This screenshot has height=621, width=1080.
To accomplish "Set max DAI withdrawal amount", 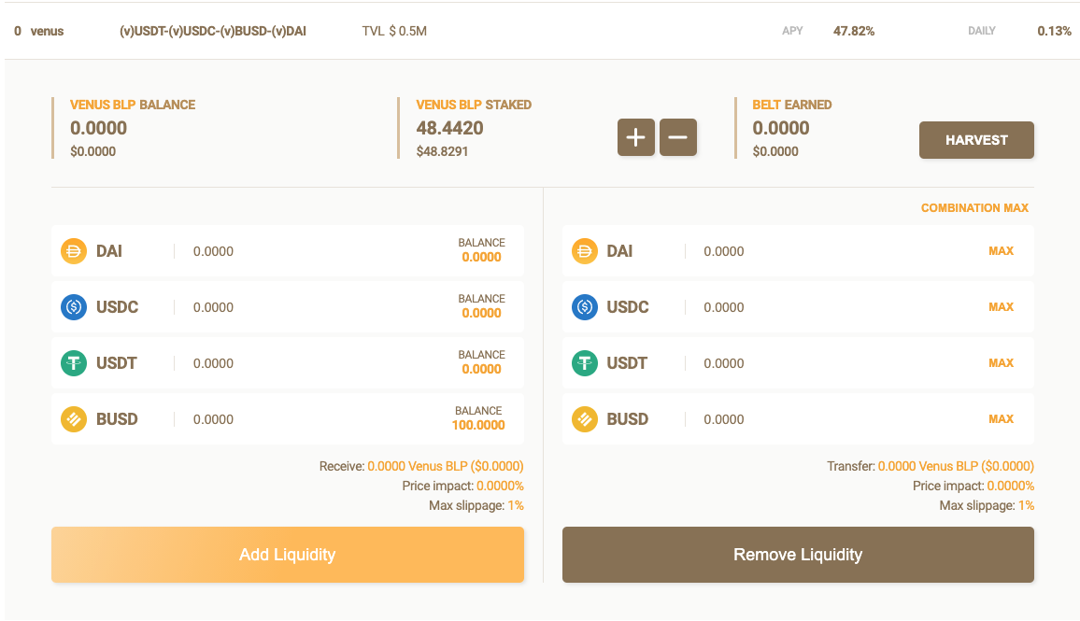I will (1001, 251).
